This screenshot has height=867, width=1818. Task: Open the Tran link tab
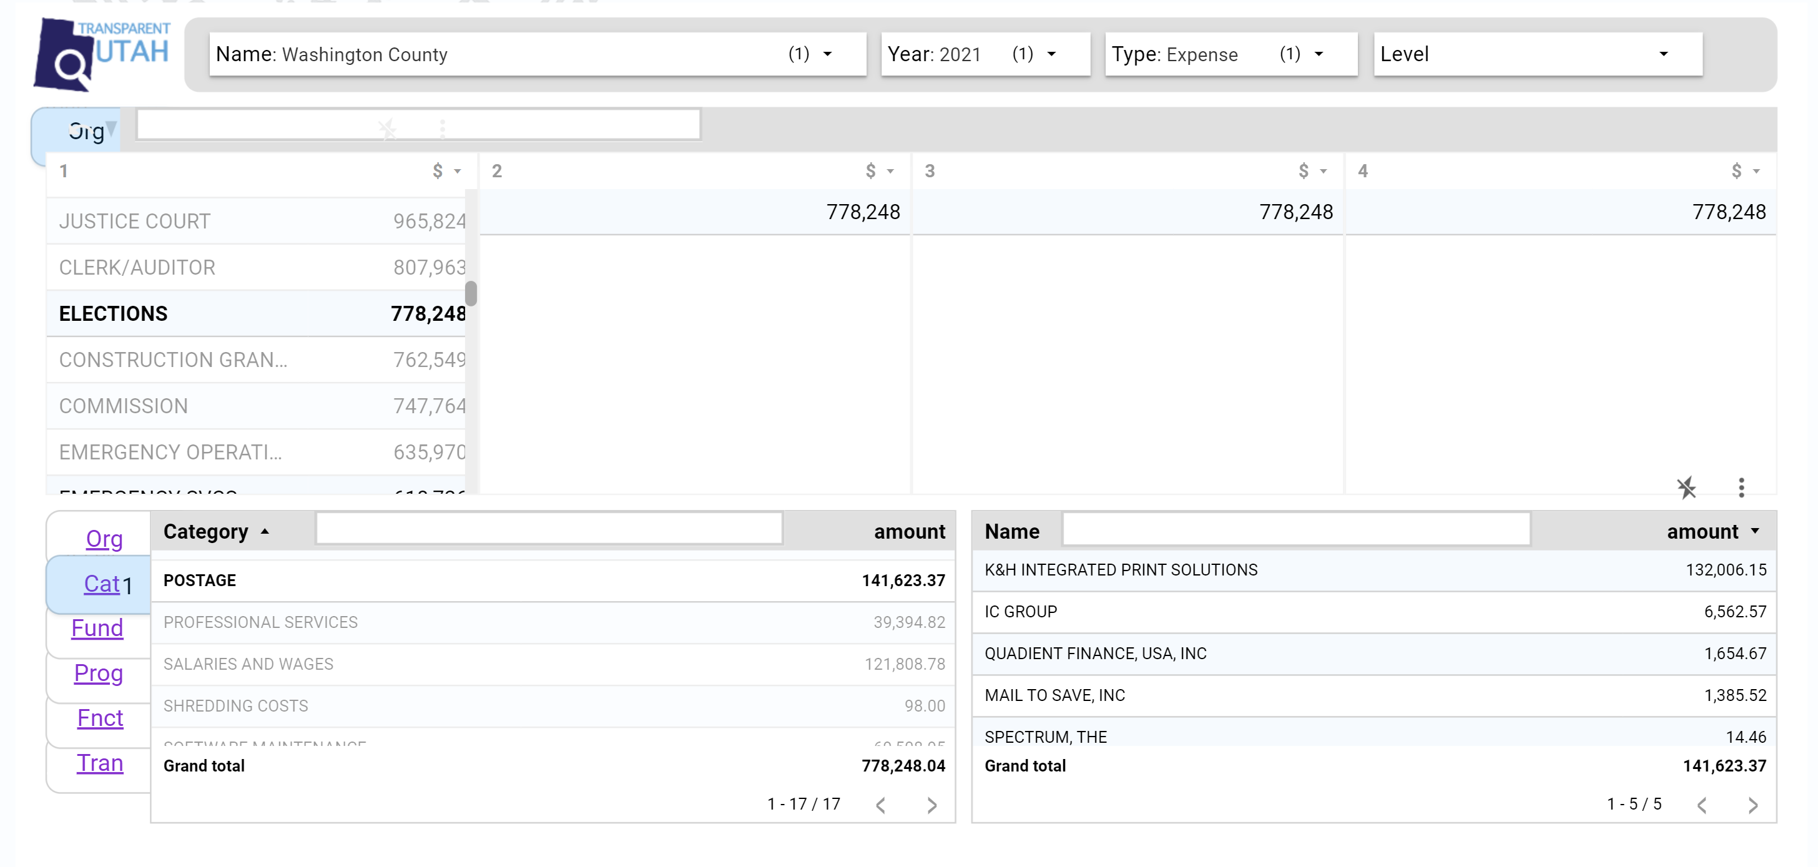click(x=99, y=763)
